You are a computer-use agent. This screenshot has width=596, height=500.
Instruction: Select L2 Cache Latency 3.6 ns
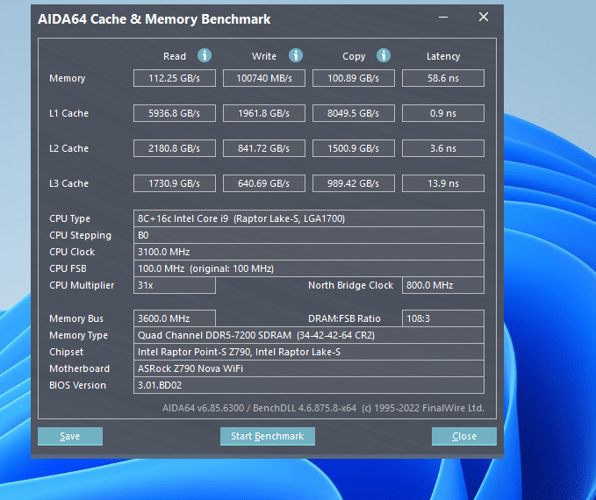[443, 148]
